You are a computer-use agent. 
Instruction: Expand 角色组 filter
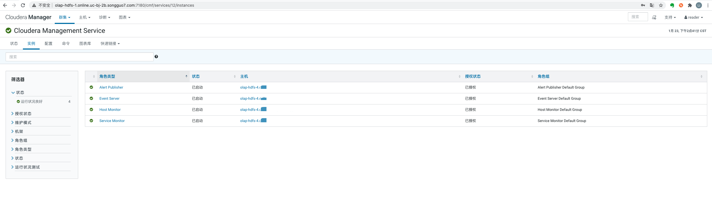[19, 140]
